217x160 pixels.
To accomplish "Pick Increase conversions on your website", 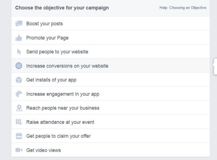I will [x=67, y=66].
